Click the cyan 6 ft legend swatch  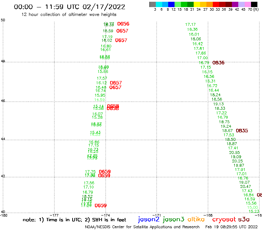click(159, 4)
